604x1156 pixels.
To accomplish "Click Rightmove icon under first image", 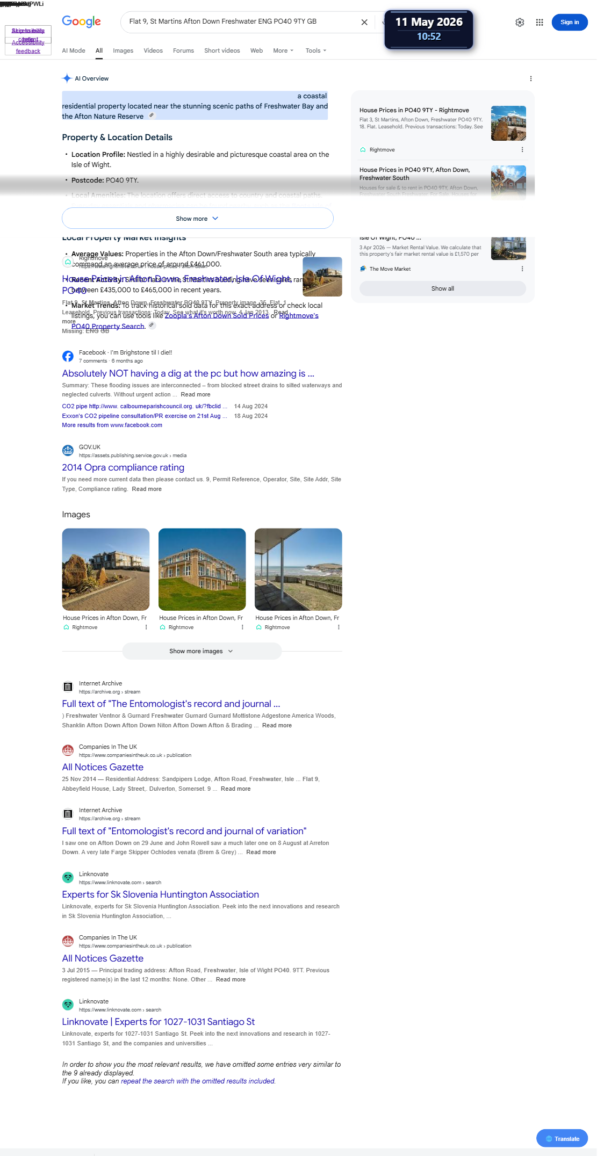I will tap(66, 627).
